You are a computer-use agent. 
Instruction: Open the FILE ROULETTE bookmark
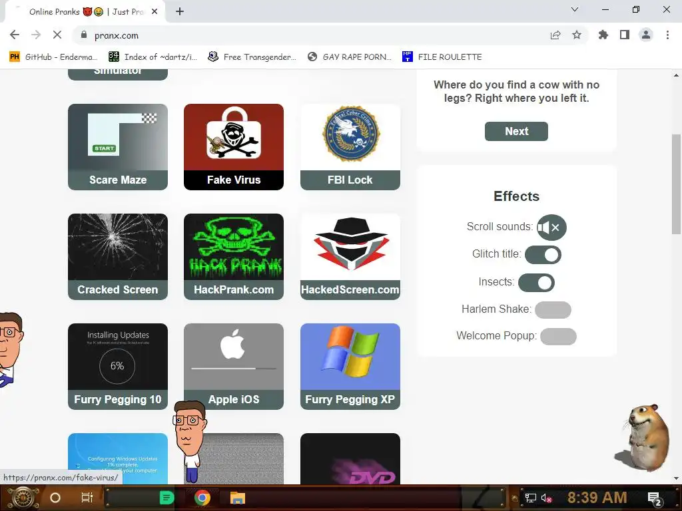(442, 57)
